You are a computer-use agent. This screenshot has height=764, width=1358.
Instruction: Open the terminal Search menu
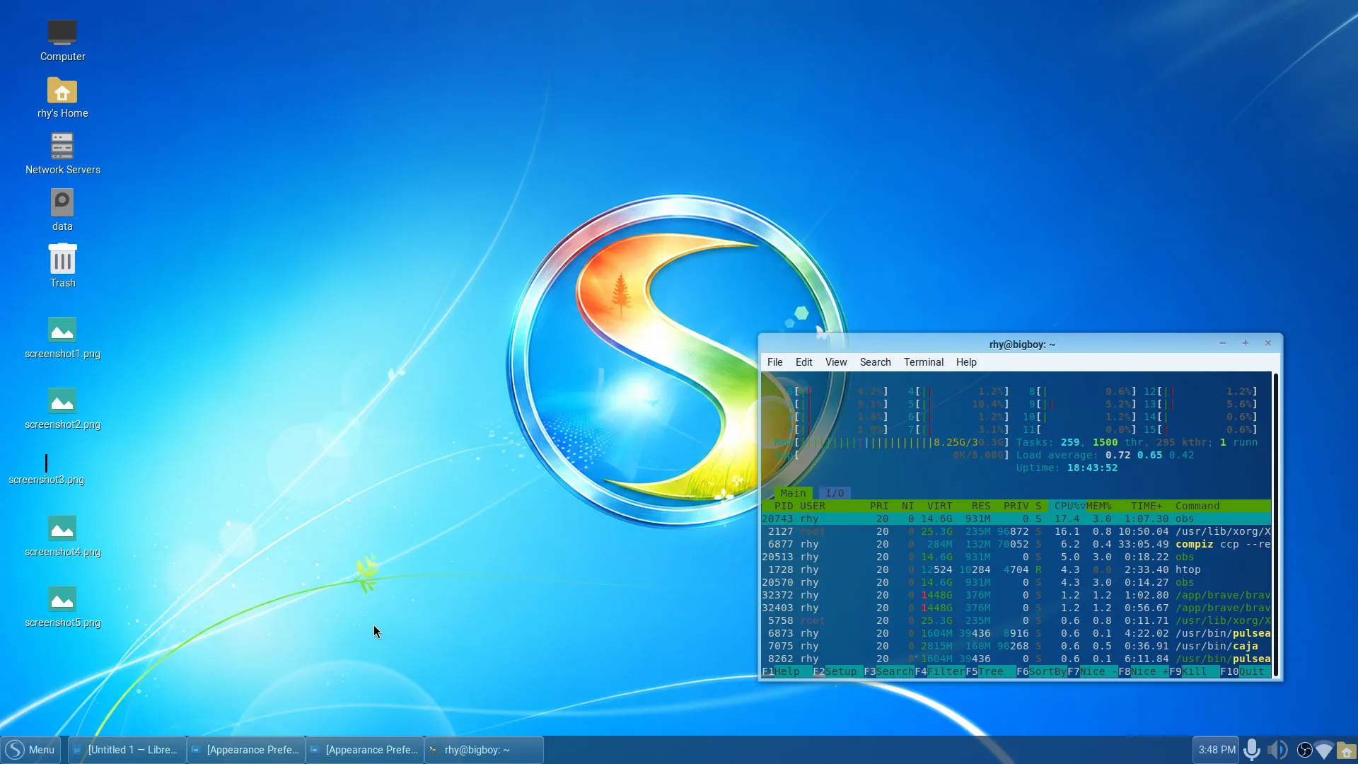(x=875, y=362)
